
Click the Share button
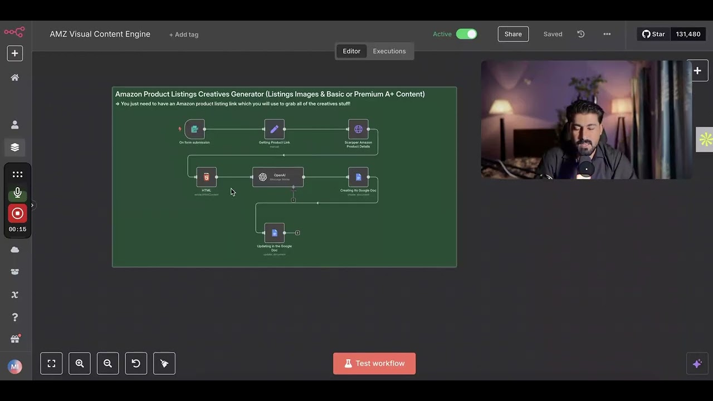(x=513, y=34)
